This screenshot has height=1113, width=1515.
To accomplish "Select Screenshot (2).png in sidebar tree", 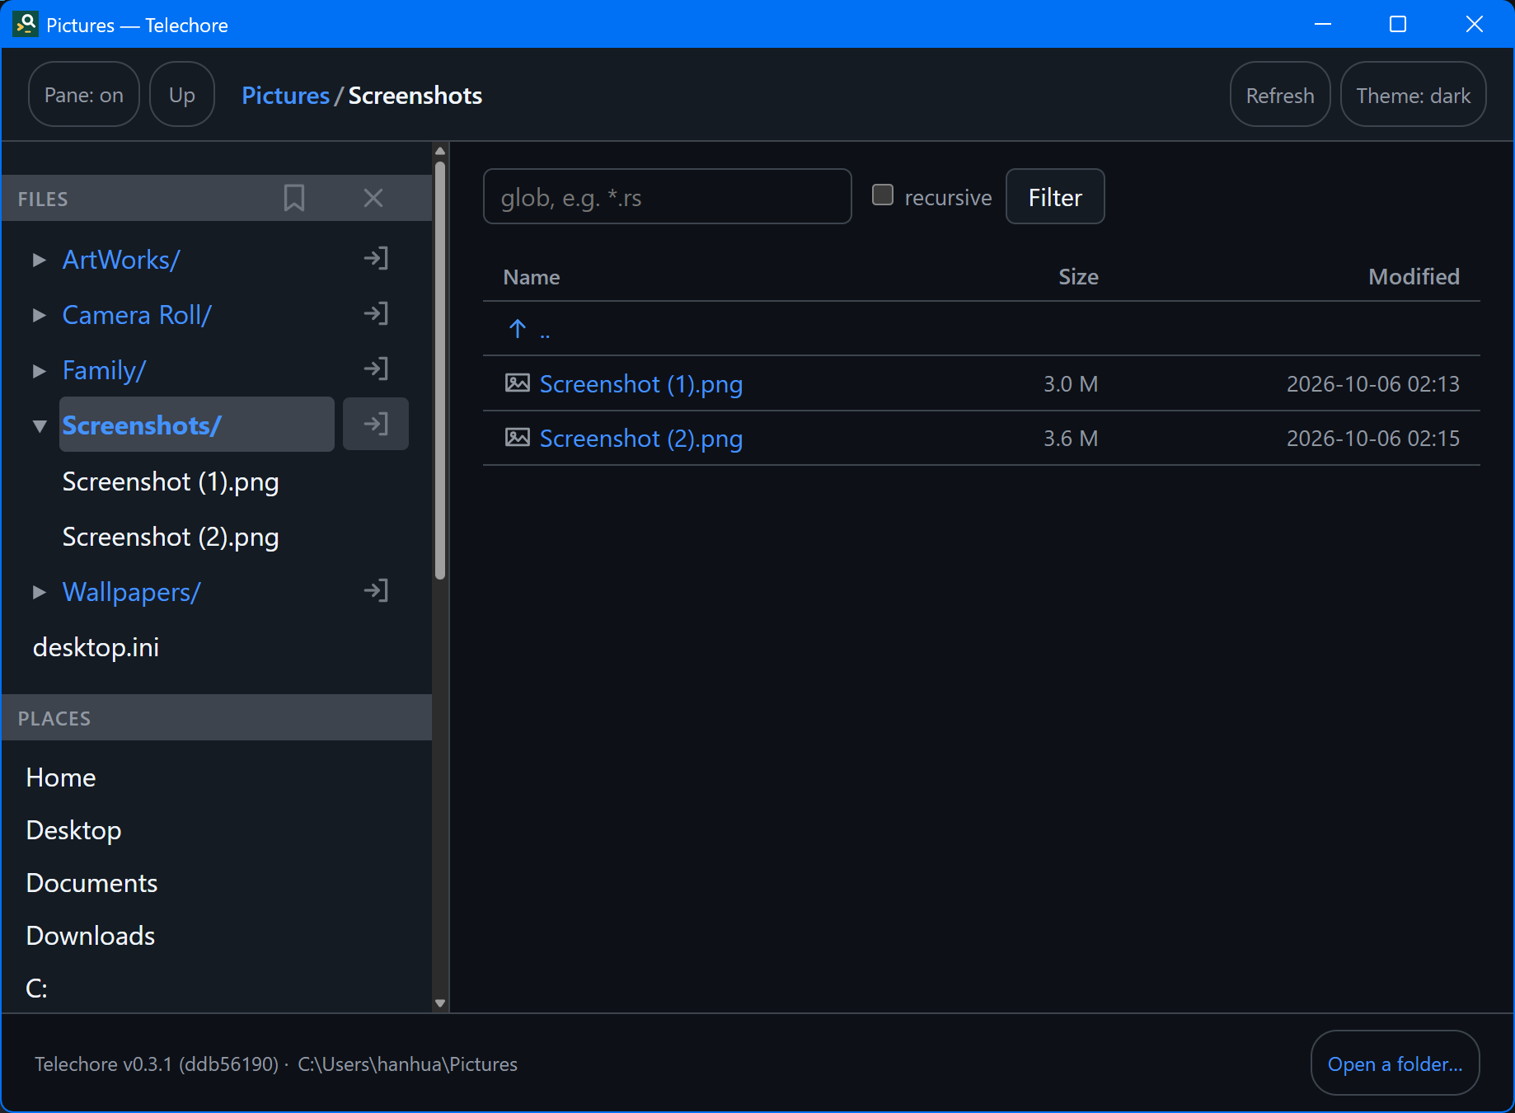I will [171, 537].
